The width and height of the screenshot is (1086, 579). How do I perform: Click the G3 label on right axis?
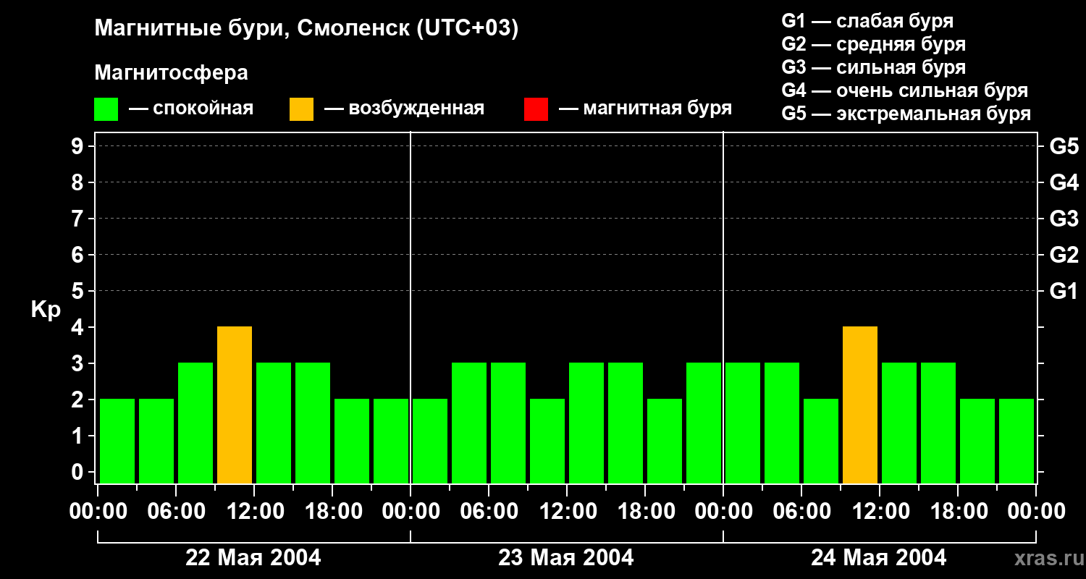tap(1064, 219)
